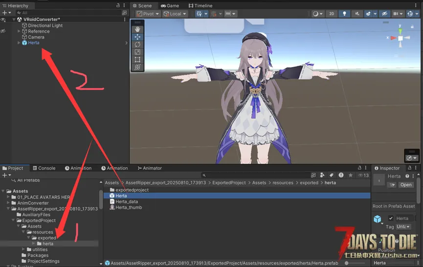Click the Hierarchy search-by-type icon

[x=124, y=13]
